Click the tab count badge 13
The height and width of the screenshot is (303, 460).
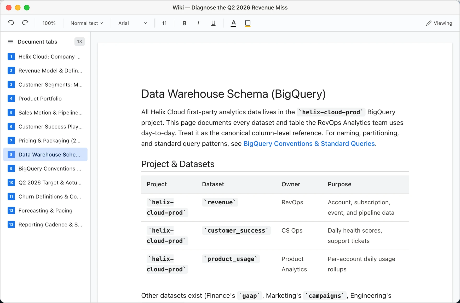coord(79,42)
